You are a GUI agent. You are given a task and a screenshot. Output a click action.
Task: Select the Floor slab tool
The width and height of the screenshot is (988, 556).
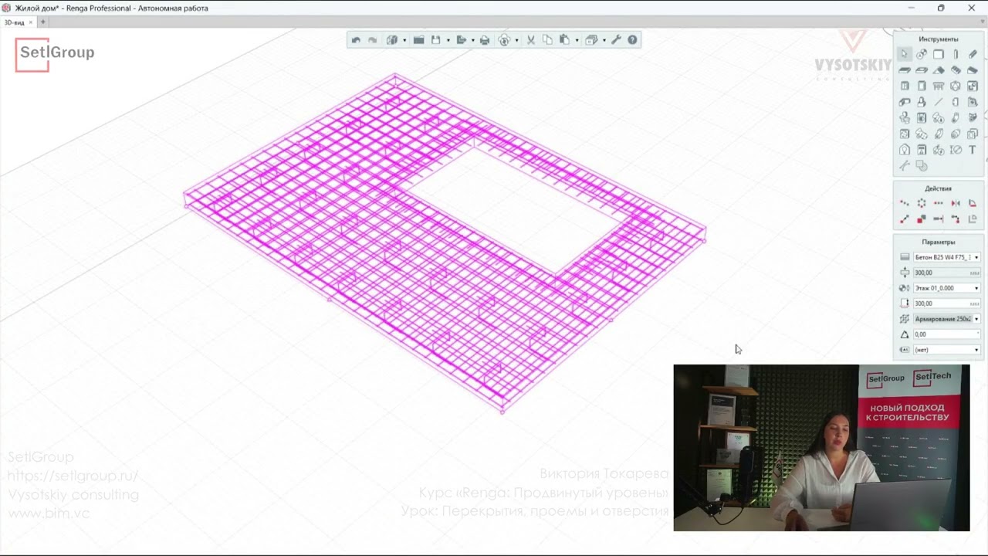(x=905, y=70)
